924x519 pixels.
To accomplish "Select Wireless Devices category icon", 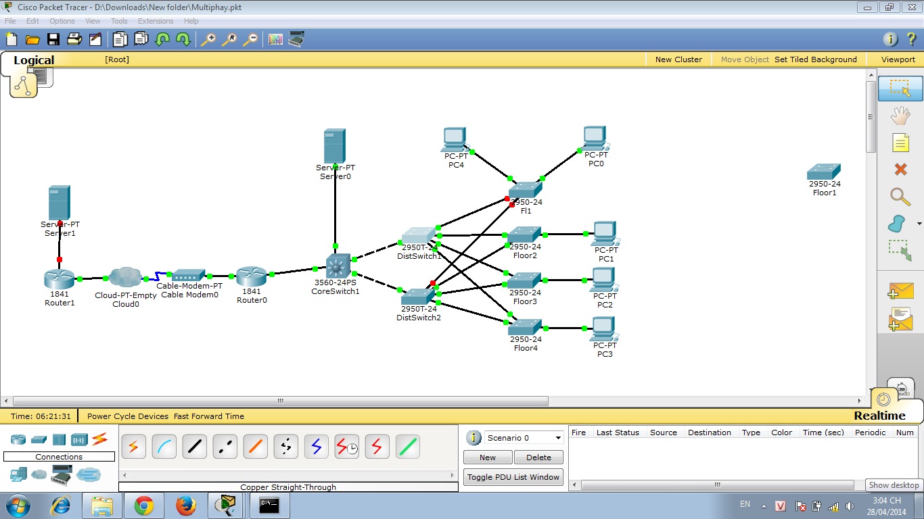I will click(x=79, y=440).
